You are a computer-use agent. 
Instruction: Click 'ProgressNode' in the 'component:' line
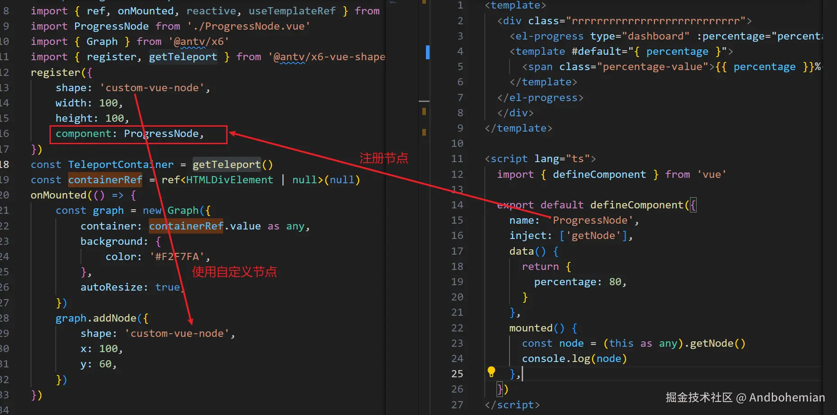coord(161,133)
